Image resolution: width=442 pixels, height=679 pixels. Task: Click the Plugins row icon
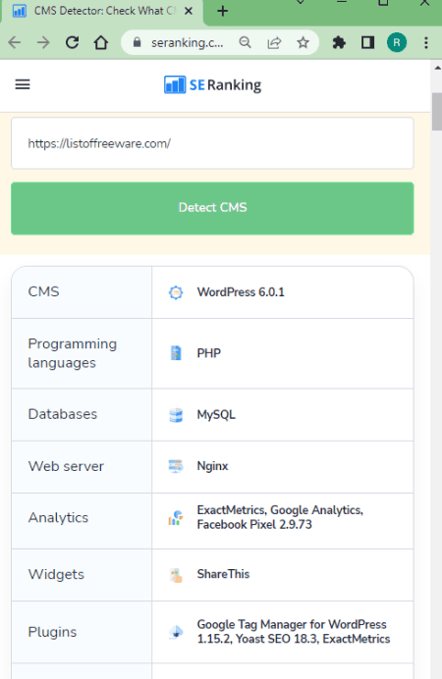(x=176, y=632)
